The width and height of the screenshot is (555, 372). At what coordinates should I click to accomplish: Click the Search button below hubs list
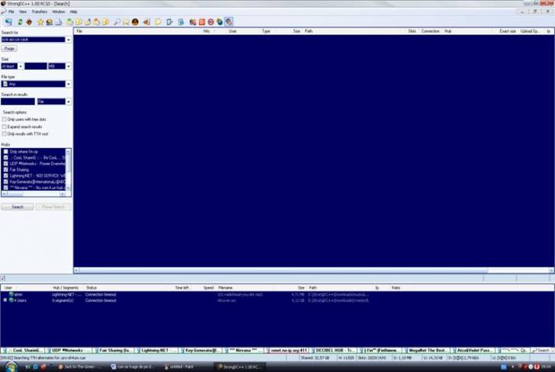pos(17,207)
